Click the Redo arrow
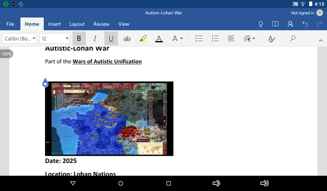Image resolution: width=327 pixels, height=191 pixels. tap(319, 24)
